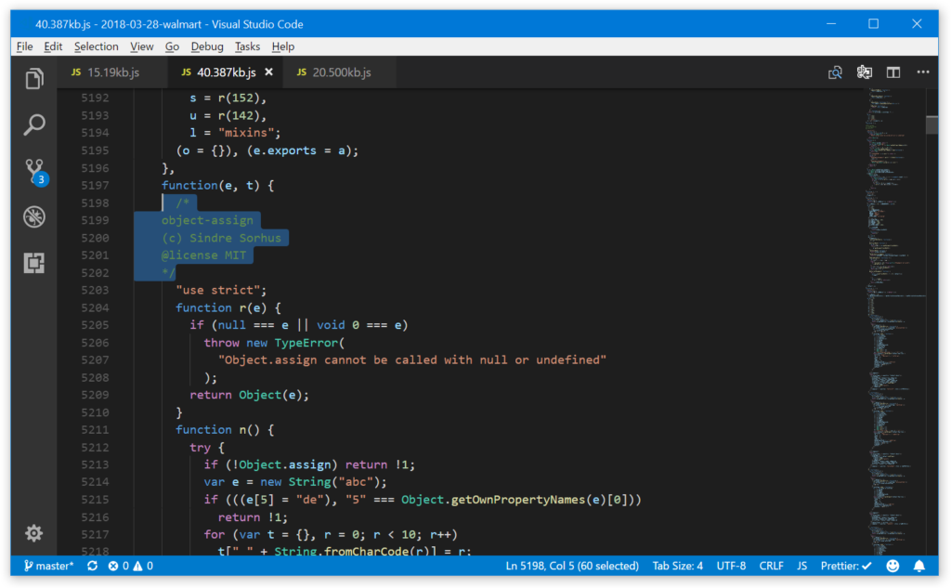951x588 pixels.
Task: Split the editor using the split icon
Action: (x=892, y=71)
